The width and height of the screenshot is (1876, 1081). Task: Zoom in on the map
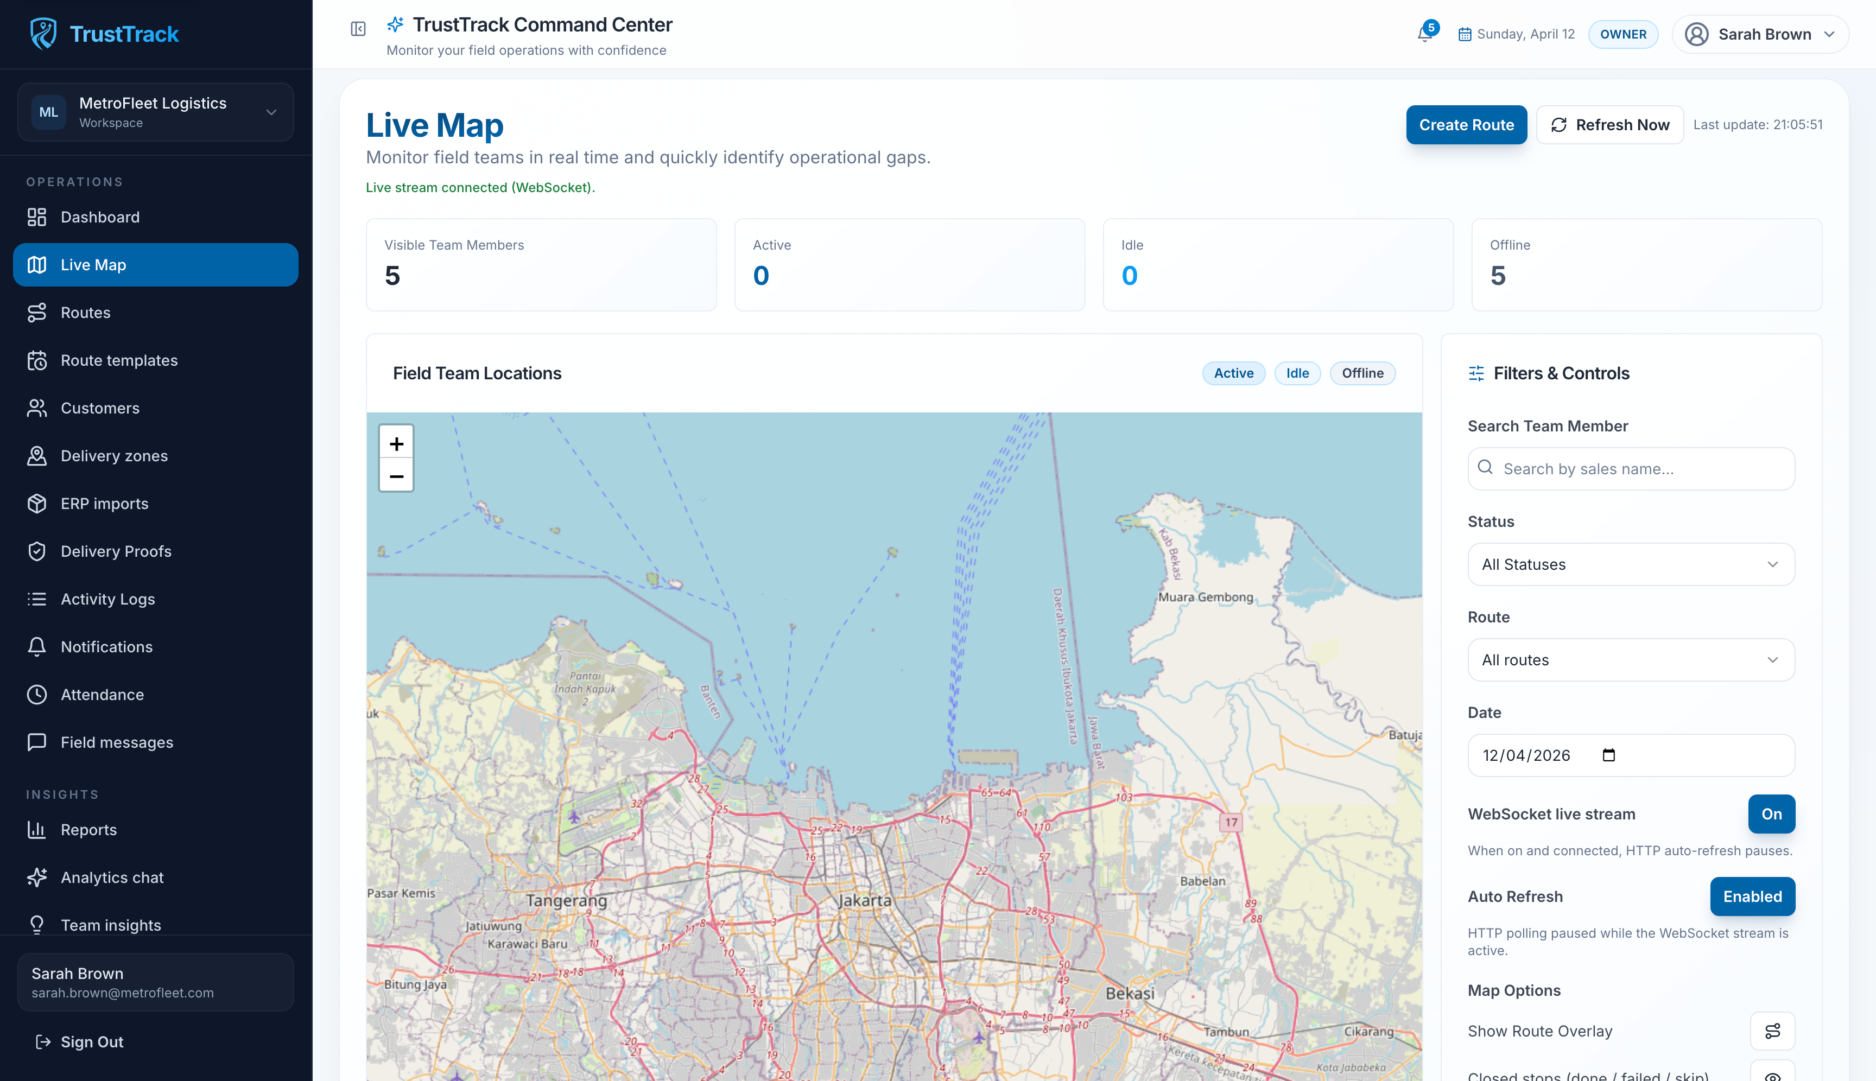point(397,443)
